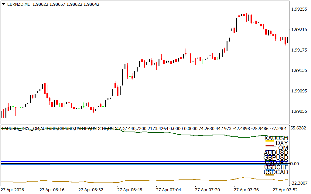This screenshot has height=194, width=311.
Task: Click the QM label in the indicator legend
Action: 283,148
